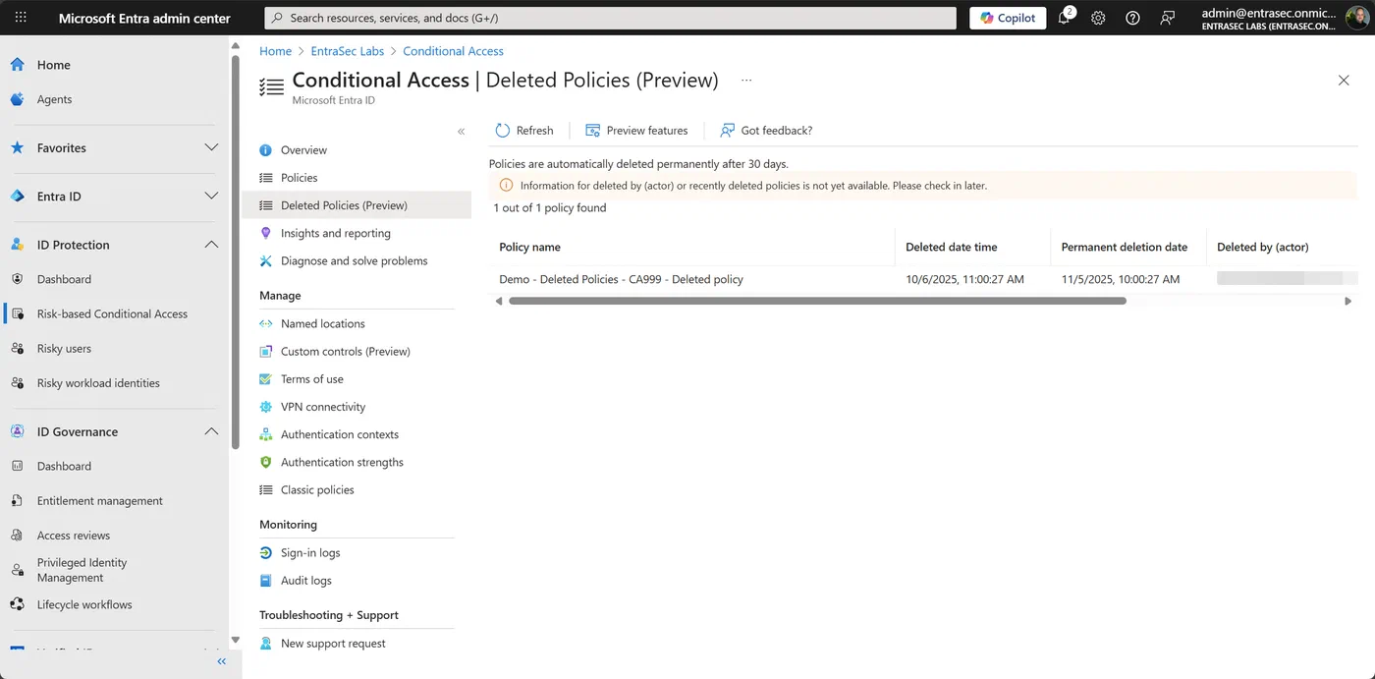This screenshot has width=1375, height=679.
Task: Click the Audit logs icon
Action: [265, 581]
